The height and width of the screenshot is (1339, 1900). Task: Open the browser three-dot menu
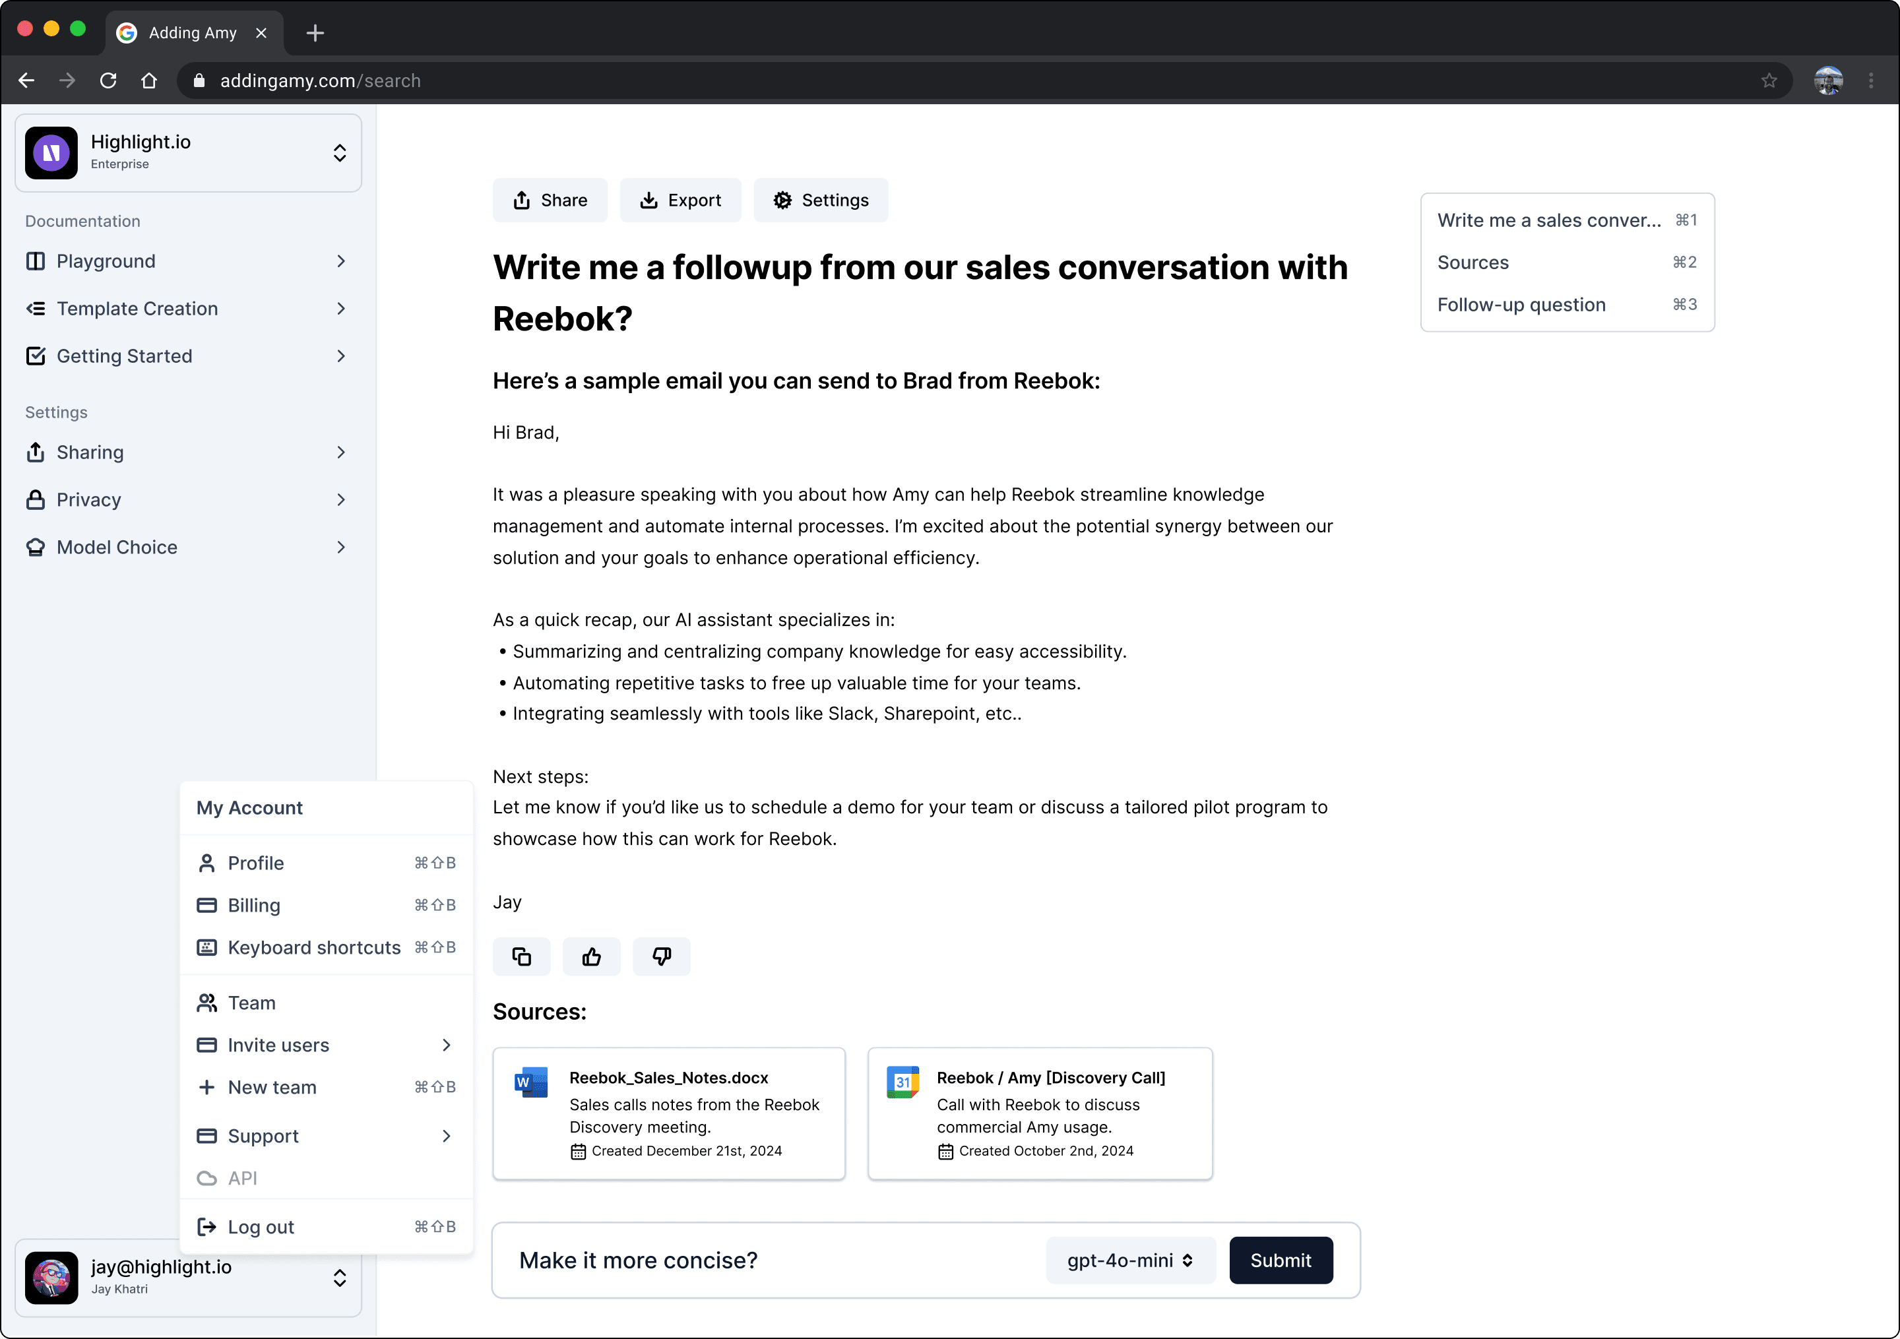tap(1871, 80)
